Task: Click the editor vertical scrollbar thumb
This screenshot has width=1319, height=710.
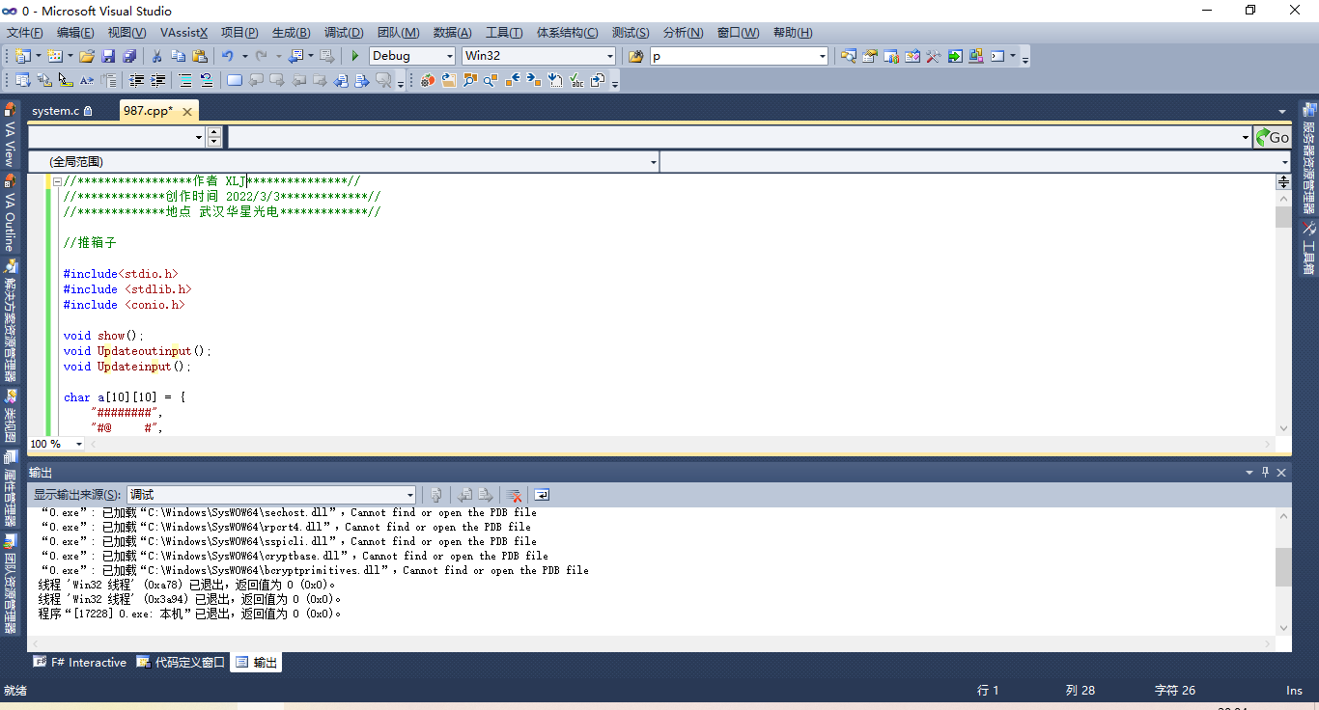Action: tap(1283, 217)
